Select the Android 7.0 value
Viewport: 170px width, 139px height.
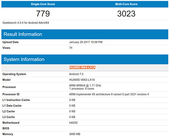tap(76, 74)
